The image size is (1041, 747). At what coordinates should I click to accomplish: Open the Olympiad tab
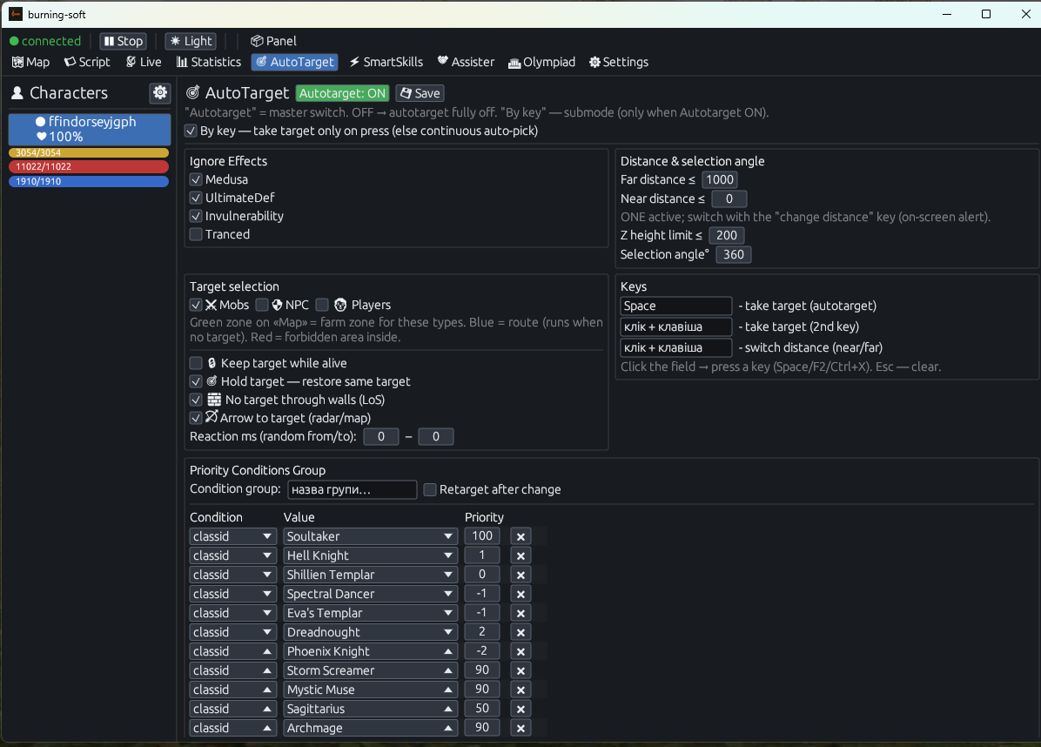click(x=541, y=62)
